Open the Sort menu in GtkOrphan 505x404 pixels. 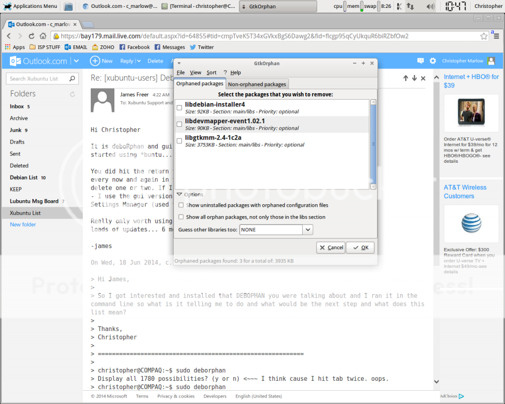click(211, 73)
